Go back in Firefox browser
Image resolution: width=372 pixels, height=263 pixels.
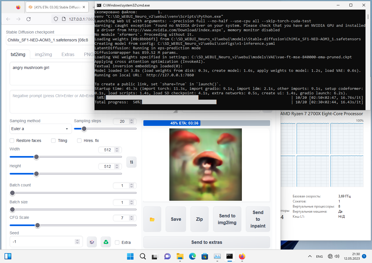point(8,19)
